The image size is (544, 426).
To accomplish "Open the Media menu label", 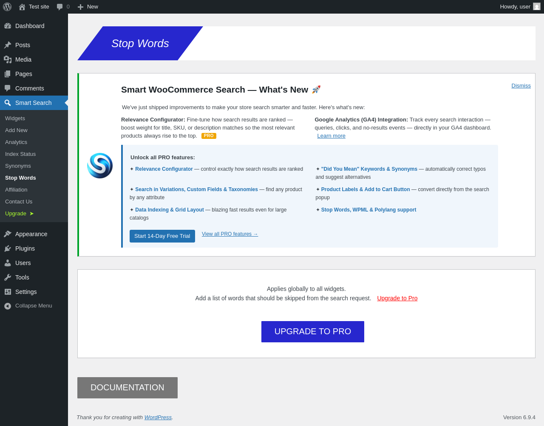I will (23, 59).
